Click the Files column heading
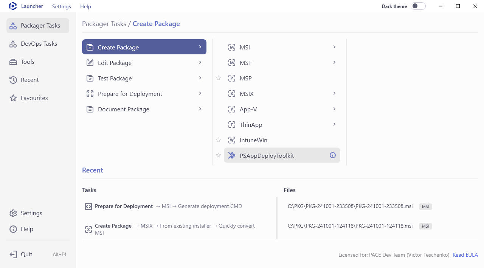 coord(290,190)
